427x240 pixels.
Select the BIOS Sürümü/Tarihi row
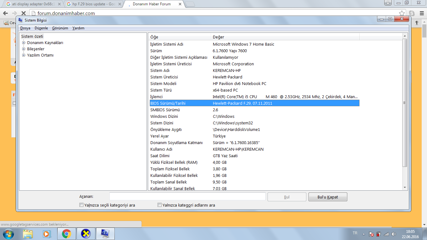(254, 103)
